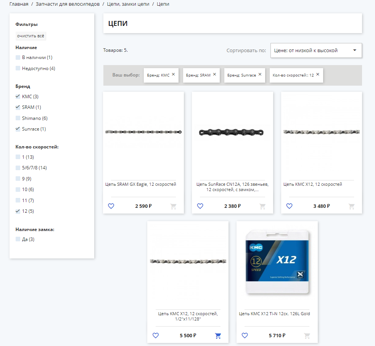Click the 5 500 ₽ KMC X12 chain image
The image size is (375, 346).
pos(188,261)
